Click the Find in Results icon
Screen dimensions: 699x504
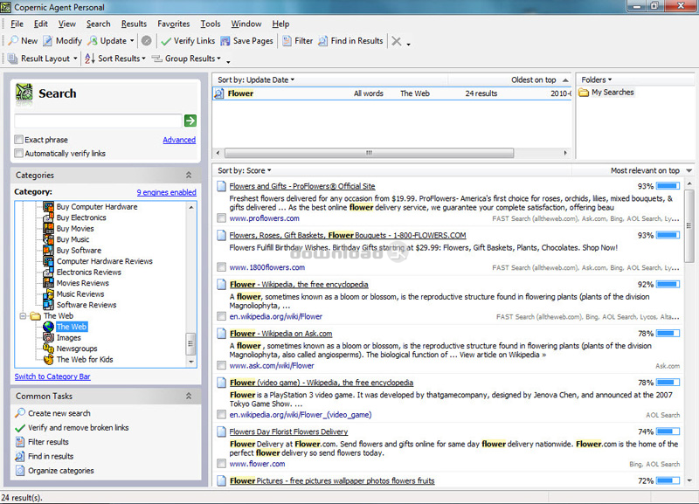click(322, 41)
